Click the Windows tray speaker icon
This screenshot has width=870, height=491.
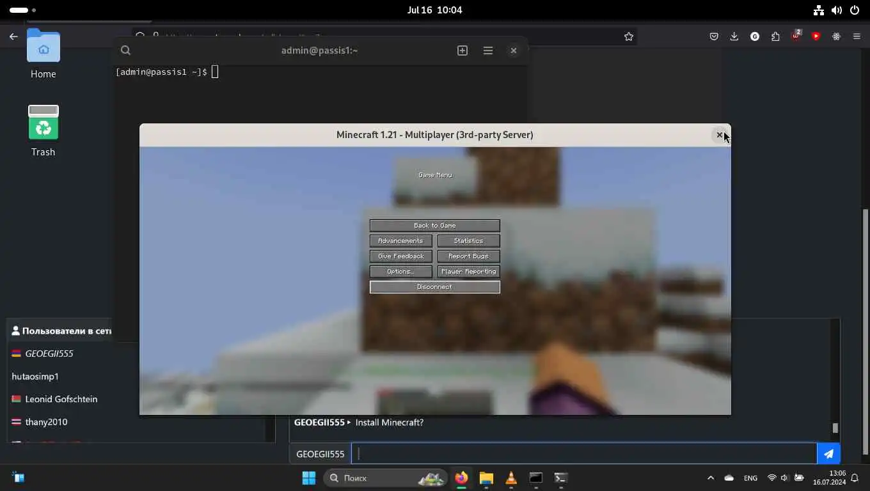784,478
